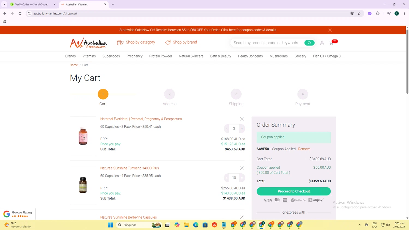Screen dimensions: 409x230
Task: Open the Brands menu
Action: (x=70, y=56)
